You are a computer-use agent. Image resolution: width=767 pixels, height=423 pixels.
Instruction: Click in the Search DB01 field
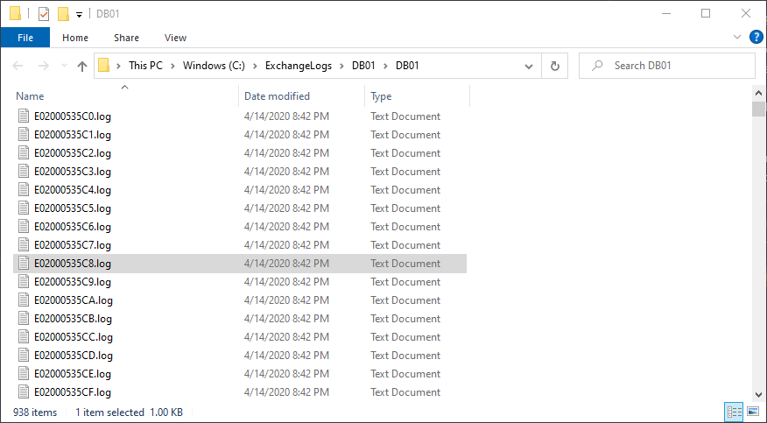pos(667,66)
